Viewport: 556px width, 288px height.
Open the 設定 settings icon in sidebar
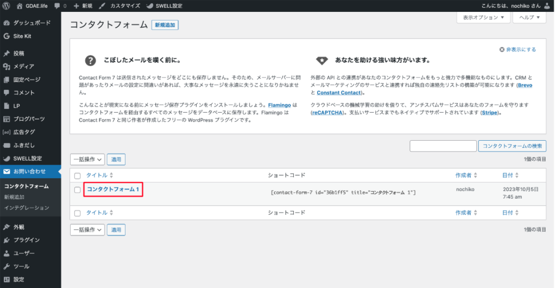[x=7, y=279]
